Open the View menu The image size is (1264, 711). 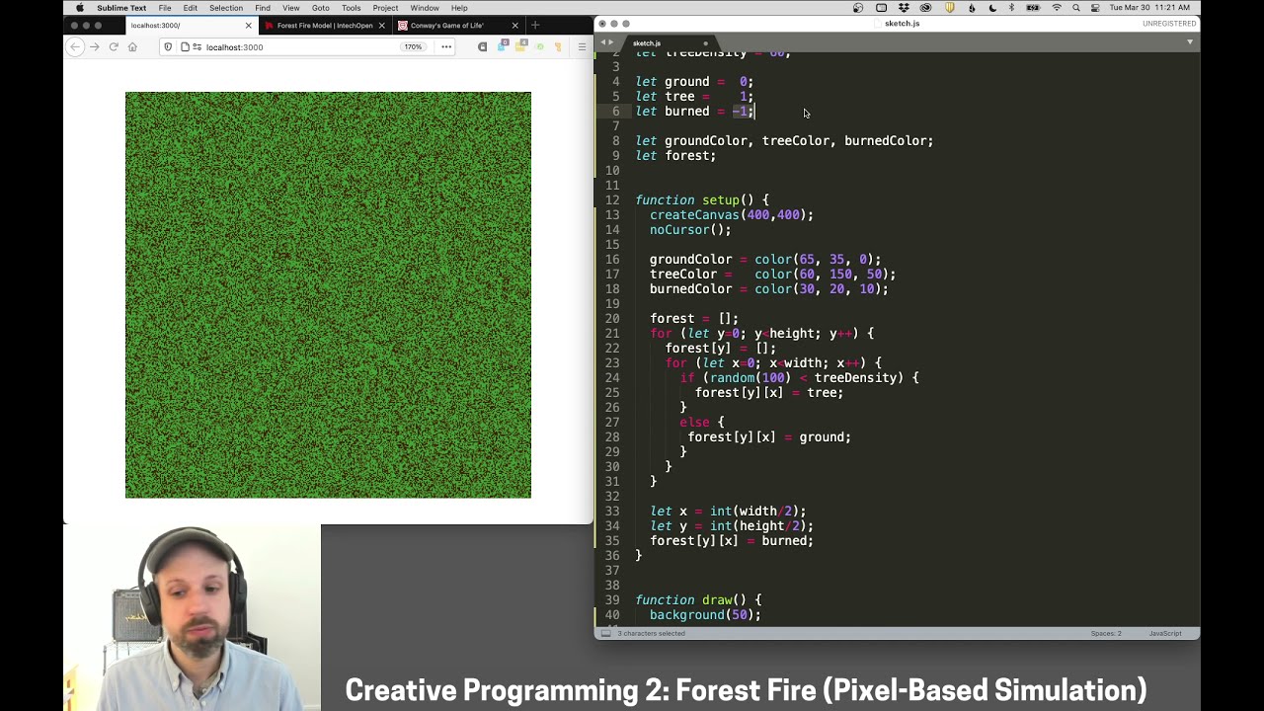(x=291, y=8)
